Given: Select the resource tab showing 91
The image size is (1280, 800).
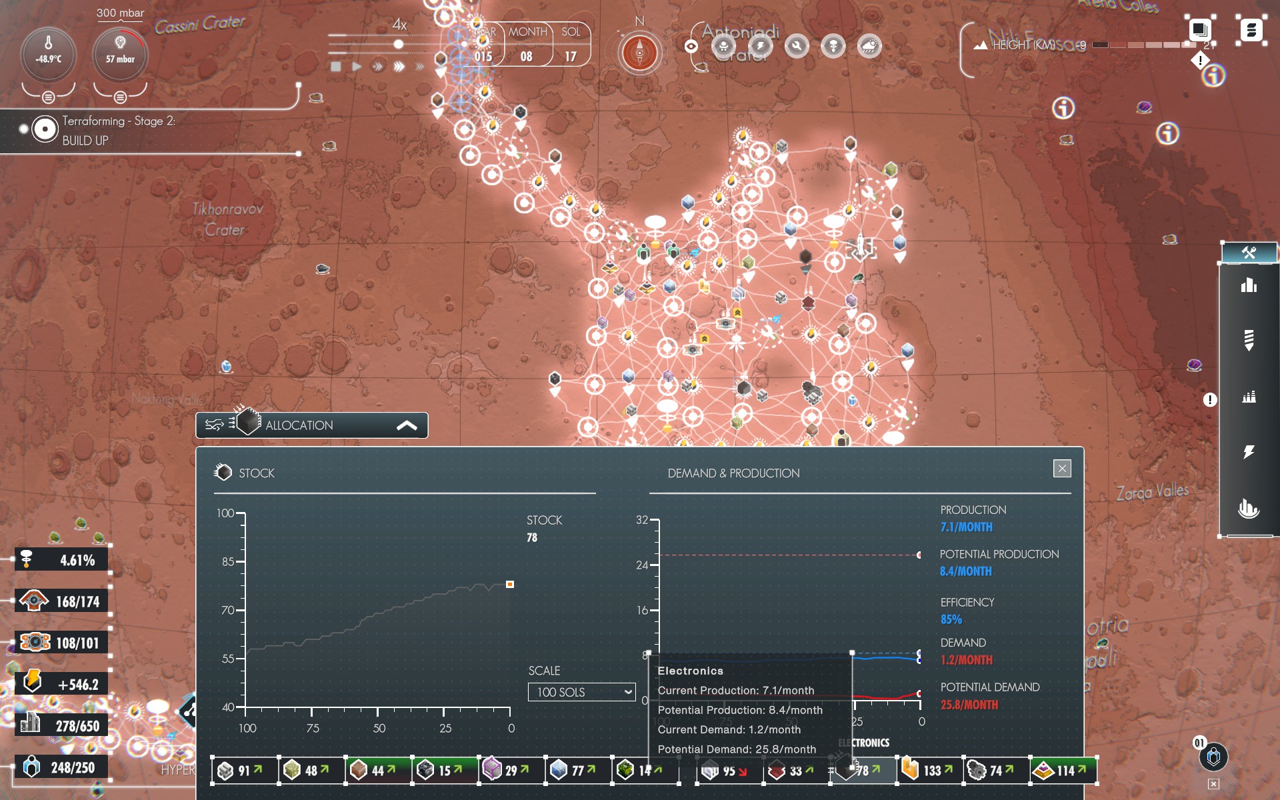Looking at the screenshot, I should pos(245,771).
